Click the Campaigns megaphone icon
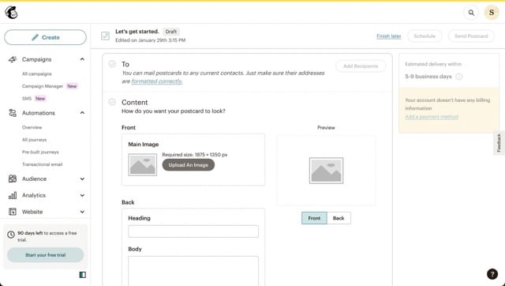 13,59
